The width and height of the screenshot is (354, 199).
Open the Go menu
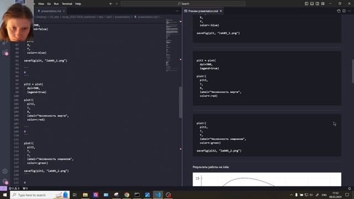[49, 4]
